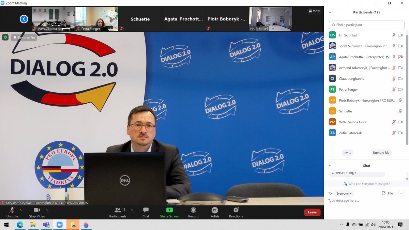Image resolution: width=409 pixels, height=230 pixels.
Task: Remove Pin from the pinned video
Action: 24,37
